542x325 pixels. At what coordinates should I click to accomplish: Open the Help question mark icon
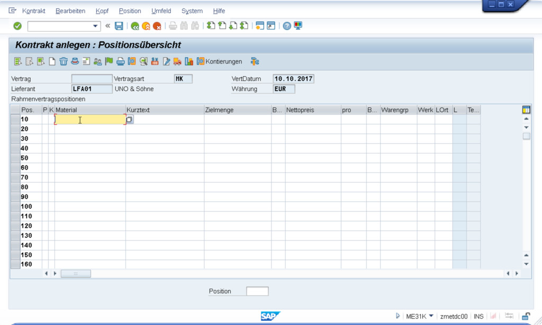(x=286, y=26)
